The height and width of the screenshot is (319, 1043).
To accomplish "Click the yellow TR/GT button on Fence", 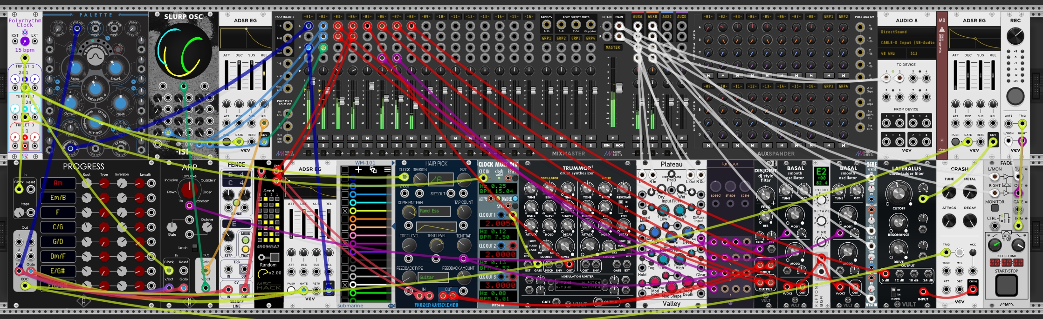I will tap(245, 248).
